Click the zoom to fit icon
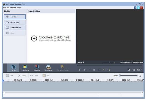Screen dimensions: 146x101 [140, 76]
